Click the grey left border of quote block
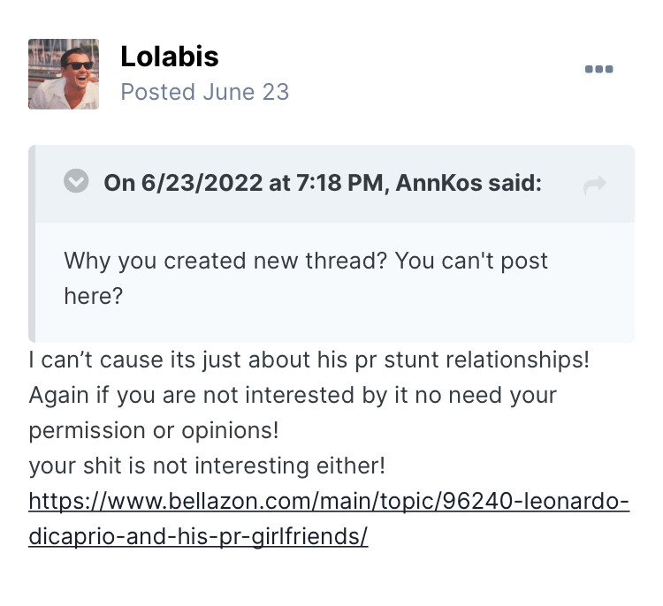This screenshot has height=606, width=663. click(x=32, y=243)
